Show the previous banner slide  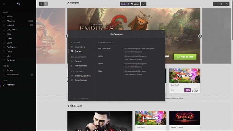(67, 36)
